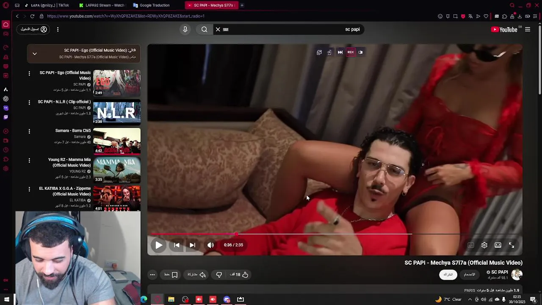The width and height of the screenshot is (542, 305).
Task: Switch the player to theater mode
Action: (x=498, y=245)
